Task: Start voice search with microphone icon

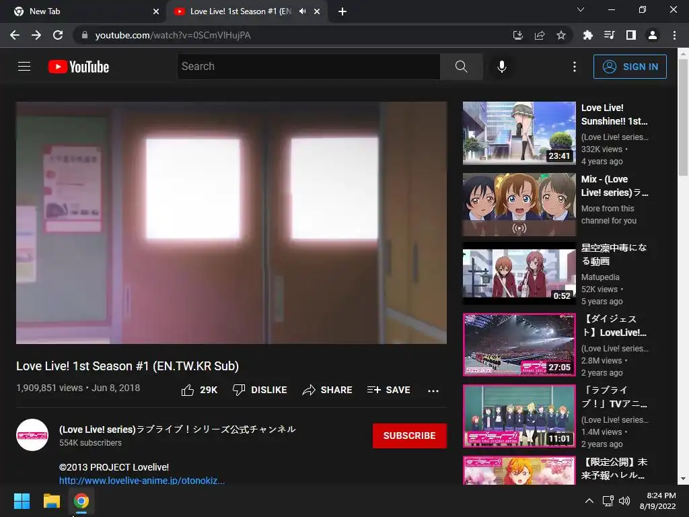Action: click(x=501, y=67)
